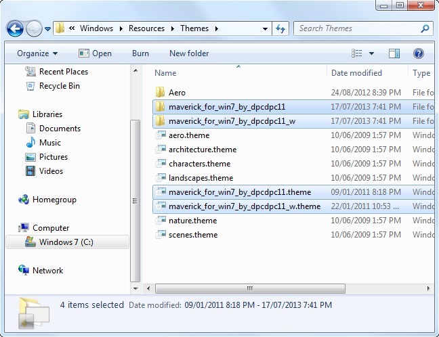439x337 pixels.
Task: Click Burn on the toolbar
Action: [140, 53]
